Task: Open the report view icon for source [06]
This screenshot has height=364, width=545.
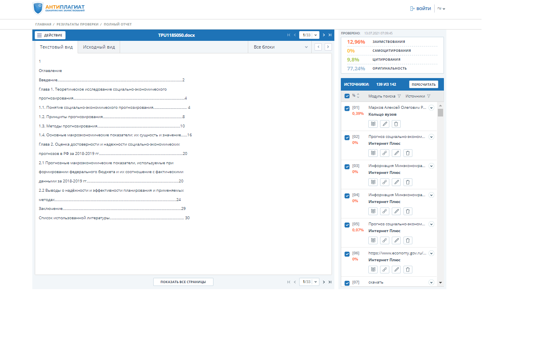Action: [373, 269]
